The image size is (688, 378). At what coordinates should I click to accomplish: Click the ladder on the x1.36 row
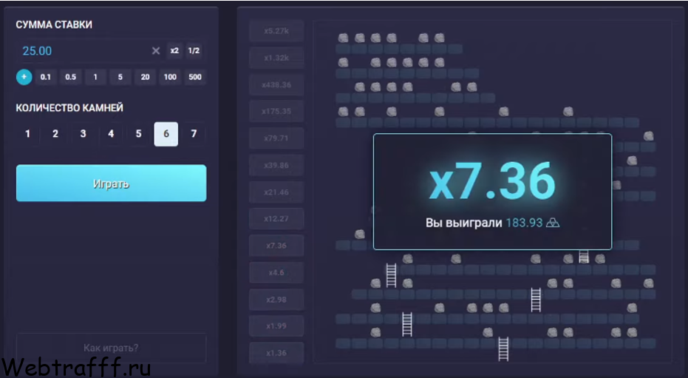(x=503, y=349)
